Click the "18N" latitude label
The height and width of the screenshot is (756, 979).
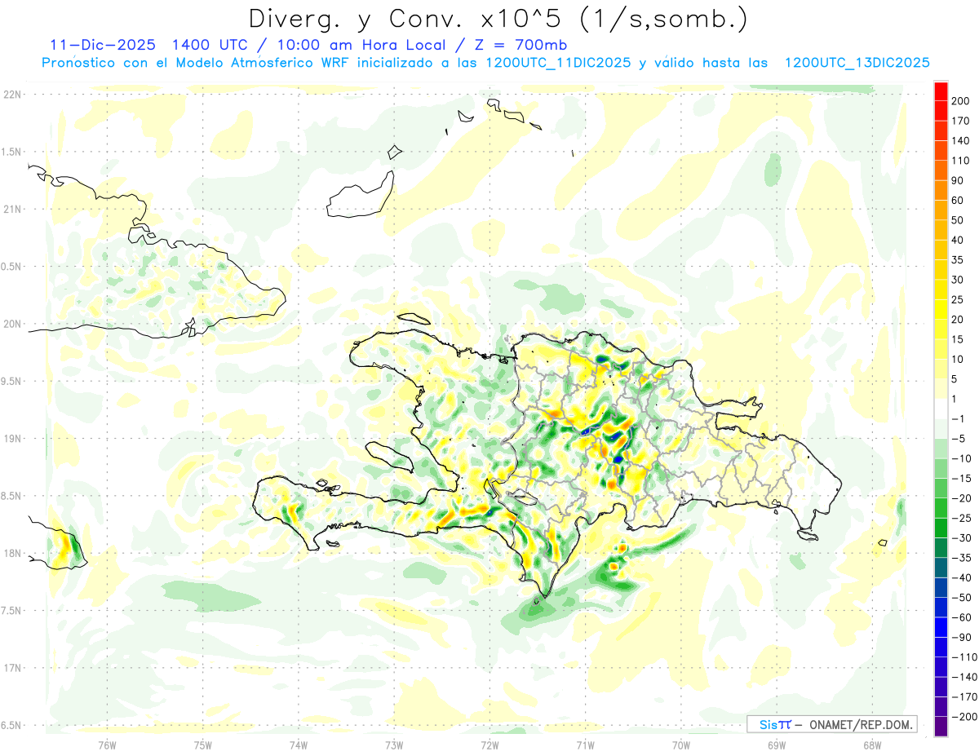pyautogui.click(x=11, y=553)
